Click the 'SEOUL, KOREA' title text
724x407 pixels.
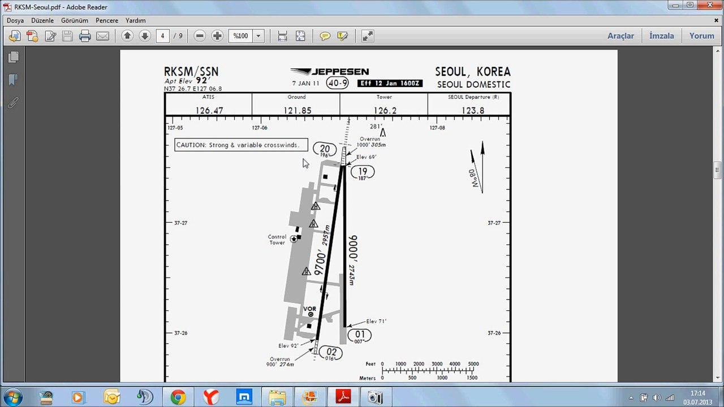point(473,72)
